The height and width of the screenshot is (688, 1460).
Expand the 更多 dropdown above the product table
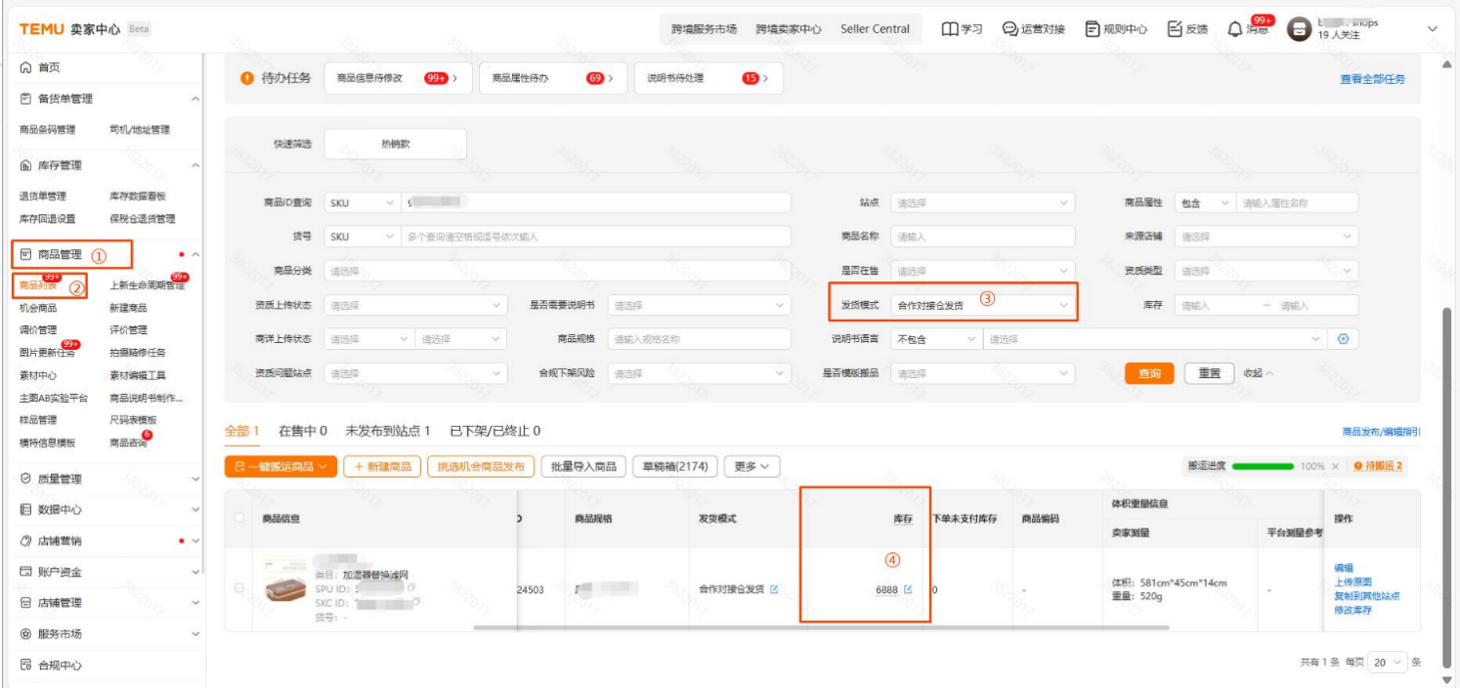(x=752, y=466)
